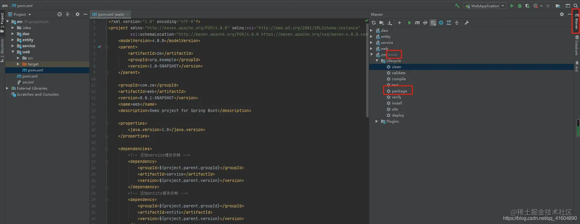Viewport: 580px width, 224px height.
Task: Click the Profiler run icon
Action: pos(536,6)
